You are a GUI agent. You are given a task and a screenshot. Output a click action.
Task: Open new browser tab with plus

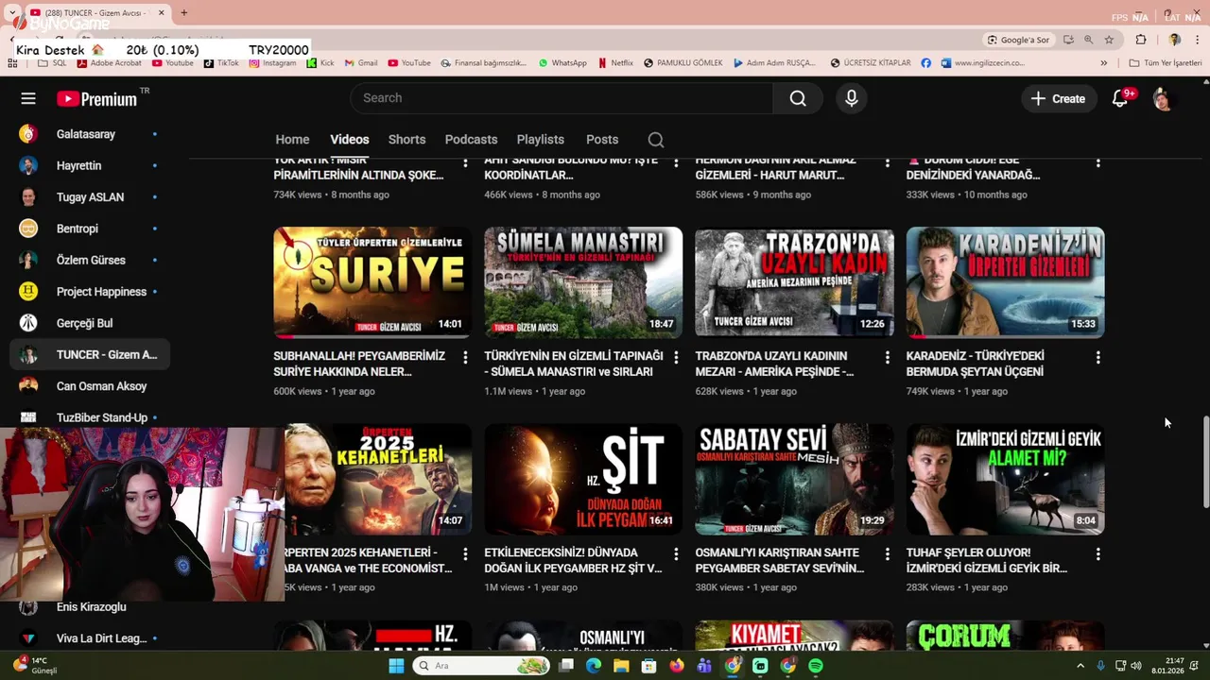[x=183, y=13]
